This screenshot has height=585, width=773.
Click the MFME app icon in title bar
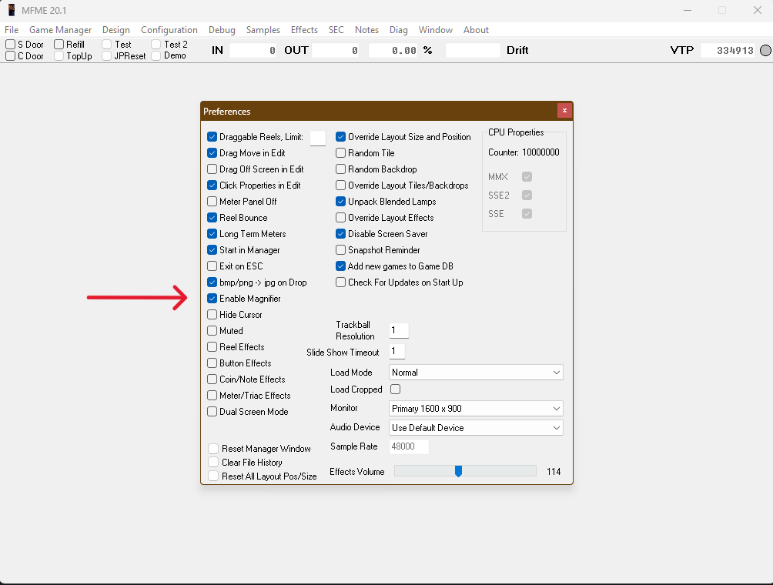pyautogui.click(x=12, y=10)
